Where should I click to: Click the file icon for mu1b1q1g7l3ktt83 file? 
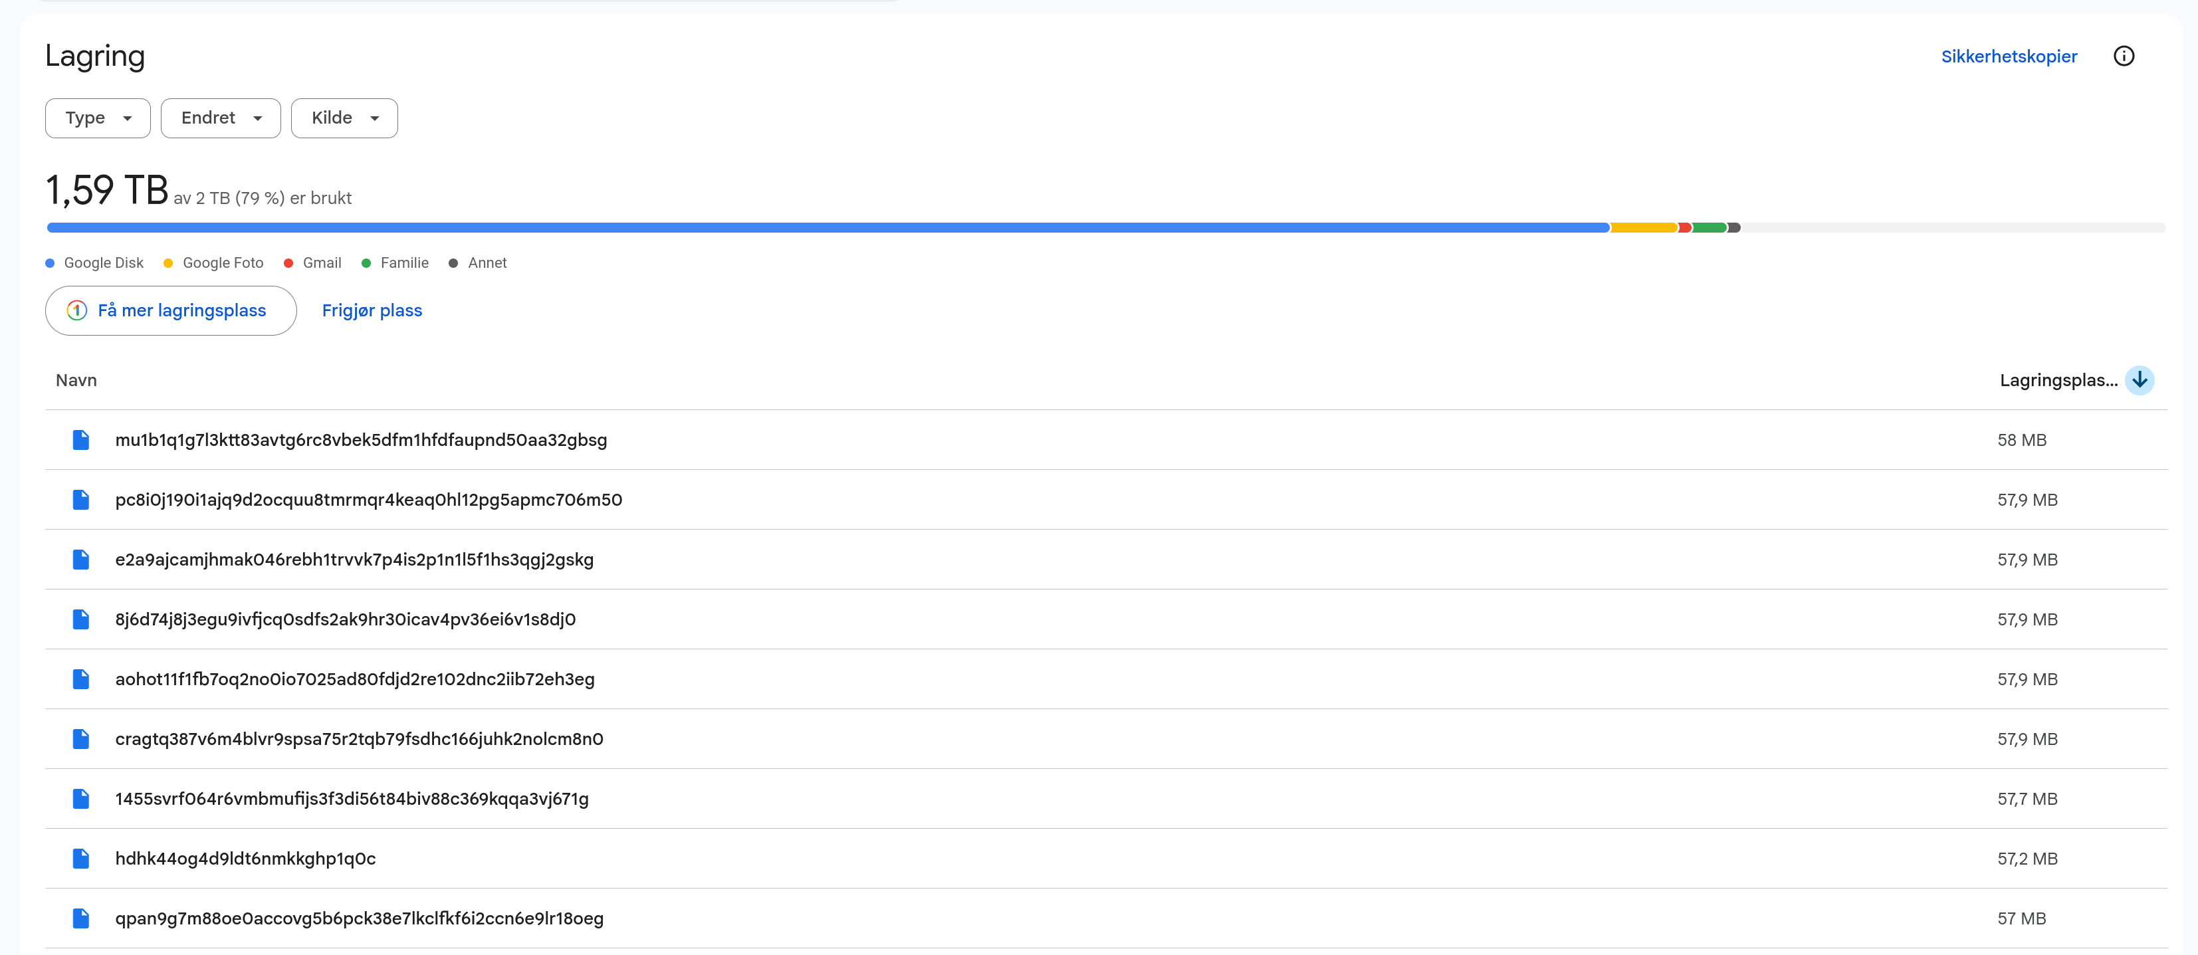(81, 439)
